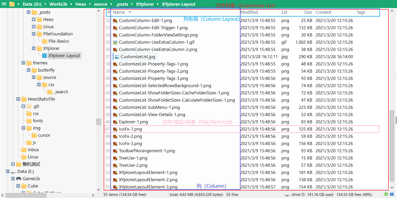This screenshot has width=397, height=198.
Task: Click Hexo in the breadcrumb path
Action: pyautogui.click(x=81, y=4)
